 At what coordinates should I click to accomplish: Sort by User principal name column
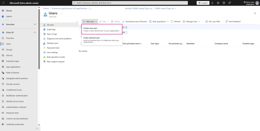coord(132,43)
